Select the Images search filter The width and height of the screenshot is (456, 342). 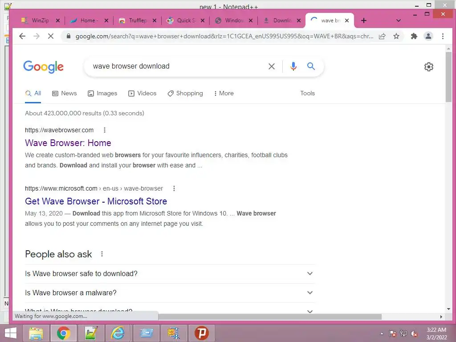pos(102,94)
